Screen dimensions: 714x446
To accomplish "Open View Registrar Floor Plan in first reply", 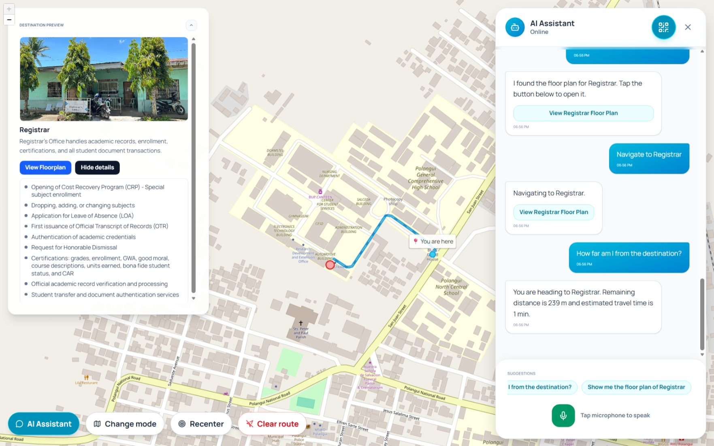I will coord(583,113).
